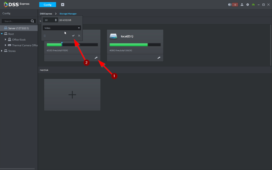Click the disk size value field showing 10

point(49,20)
